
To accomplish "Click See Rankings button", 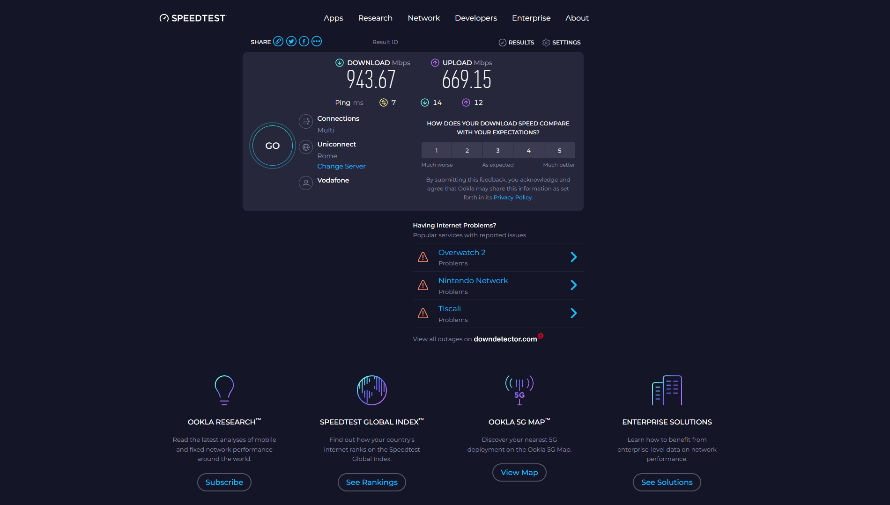I will coord(372,482).
